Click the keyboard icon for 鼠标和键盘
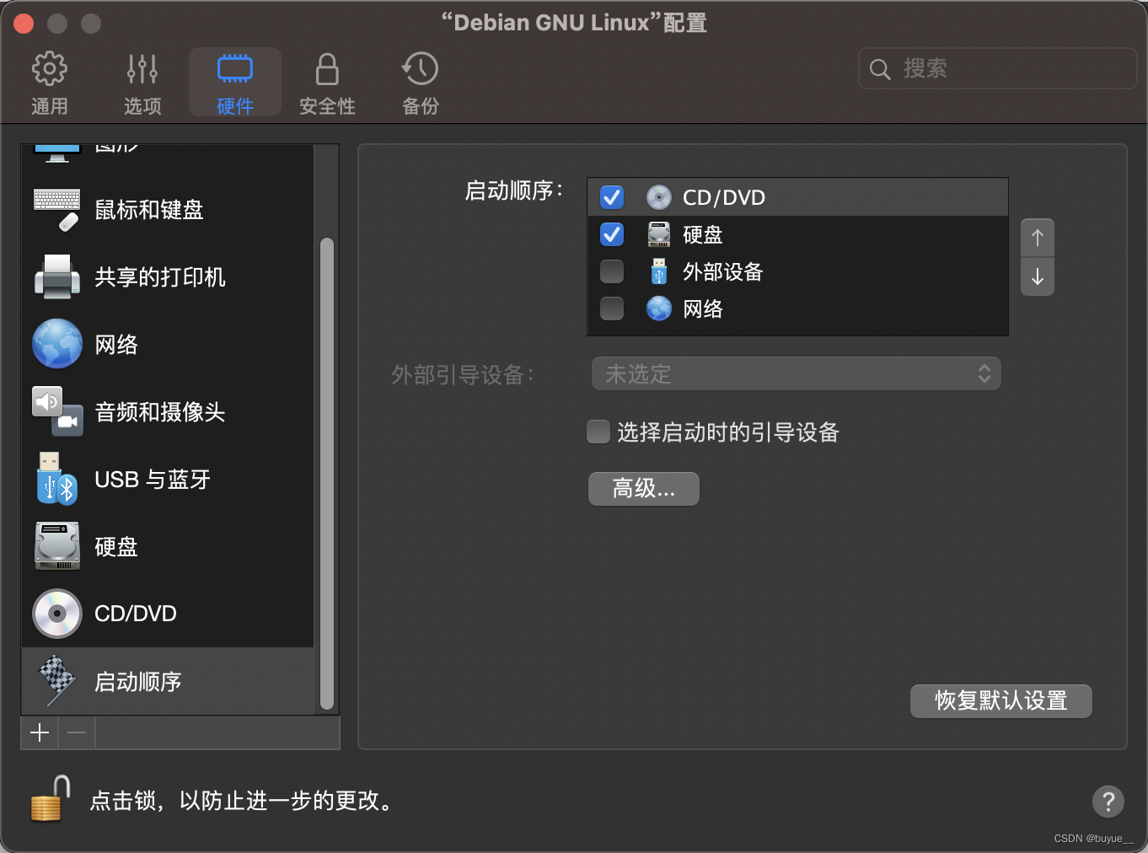 pos(57,209)
